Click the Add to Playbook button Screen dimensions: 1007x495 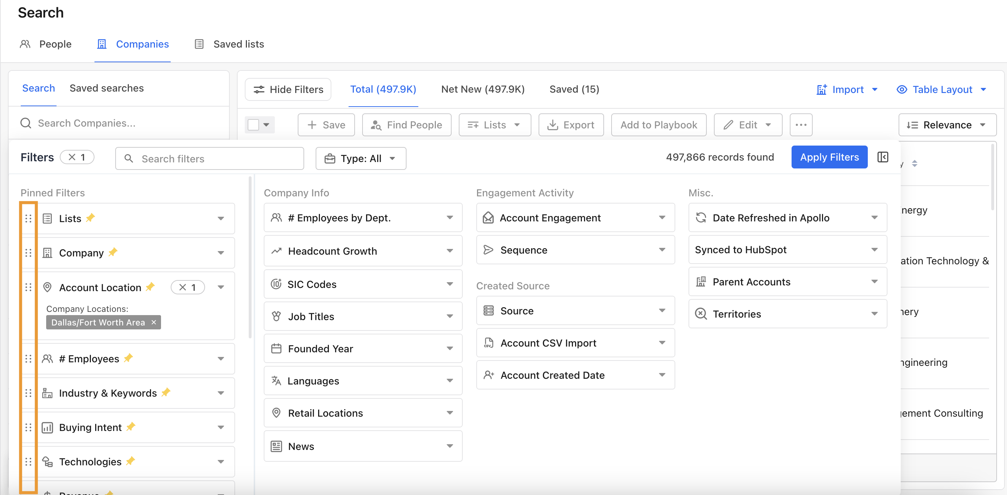point(658,124)
